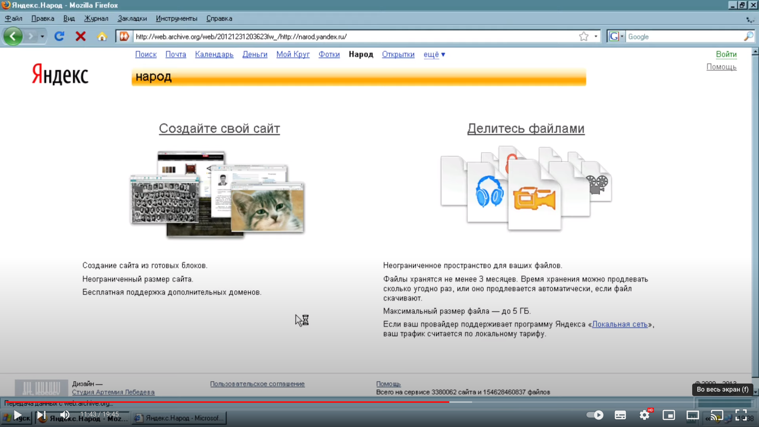
Task: Click the Войти login link
Action: (x=726, y=54)
